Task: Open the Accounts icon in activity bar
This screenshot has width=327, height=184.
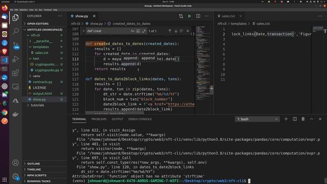Action: coord(15,163)
